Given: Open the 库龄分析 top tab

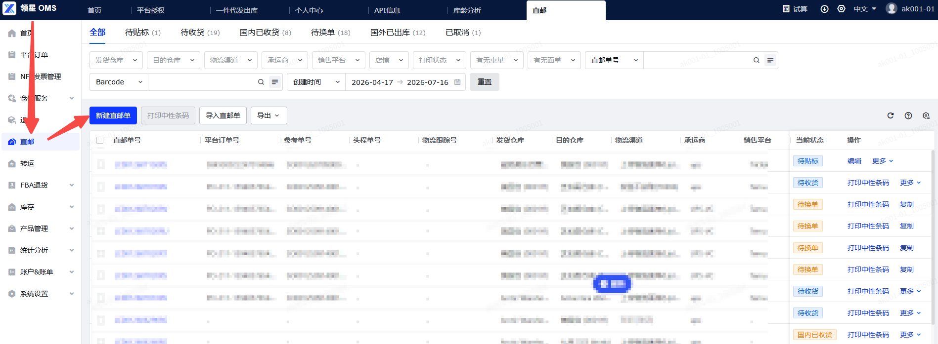Looking at the screenshot, I should (x=467, y=10).
